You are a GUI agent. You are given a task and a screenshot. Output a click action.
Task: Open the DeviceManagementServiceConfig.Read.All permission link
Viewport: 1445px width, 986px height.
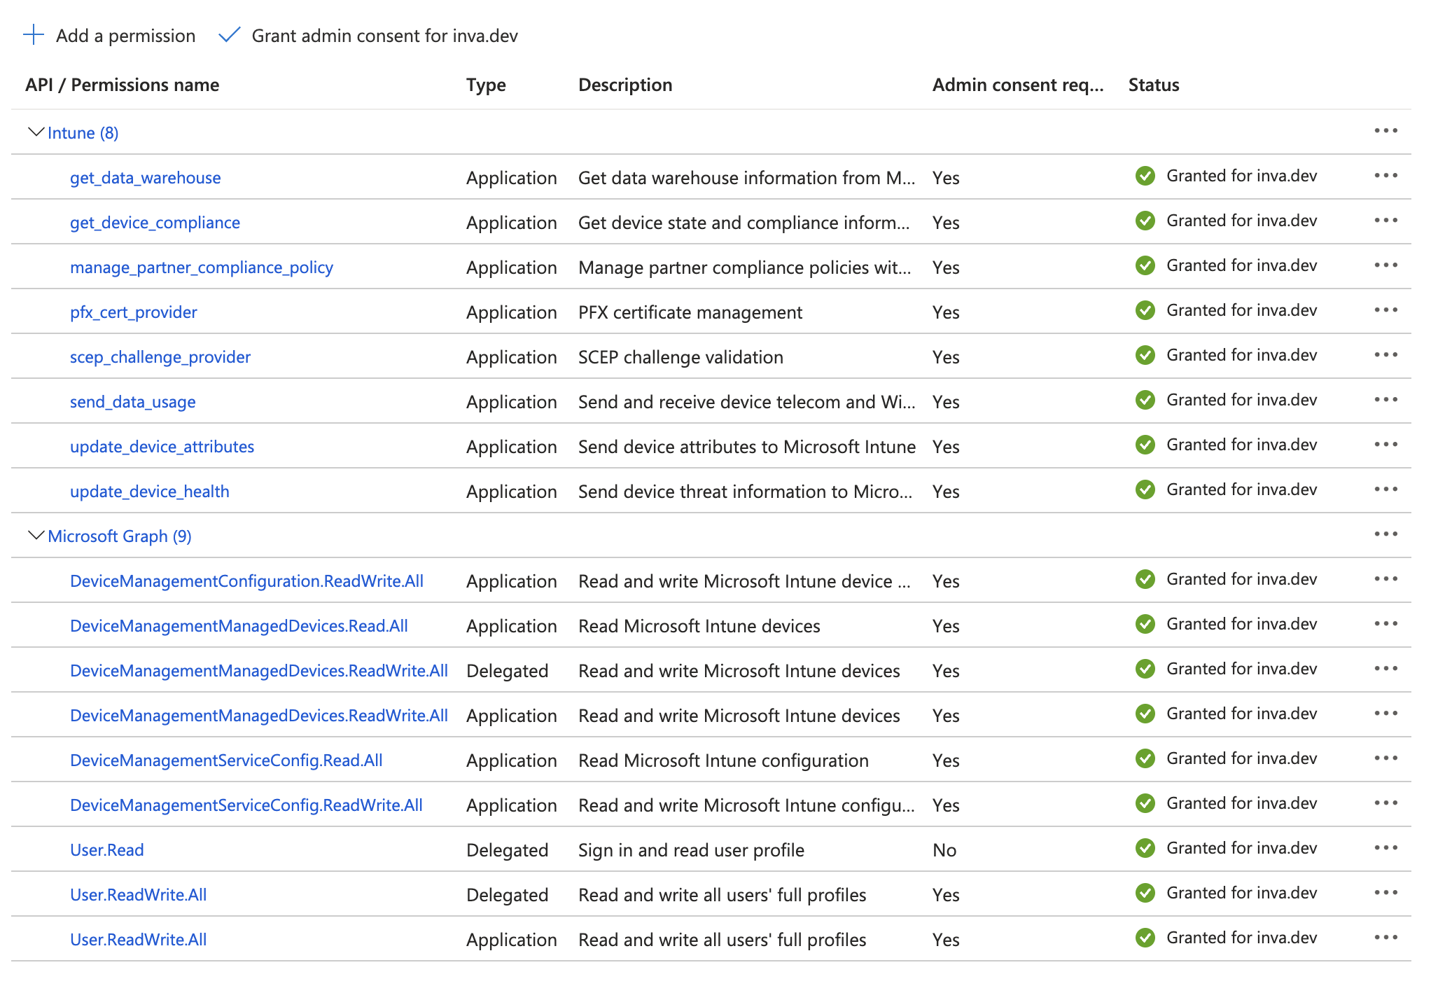[226, 761]
